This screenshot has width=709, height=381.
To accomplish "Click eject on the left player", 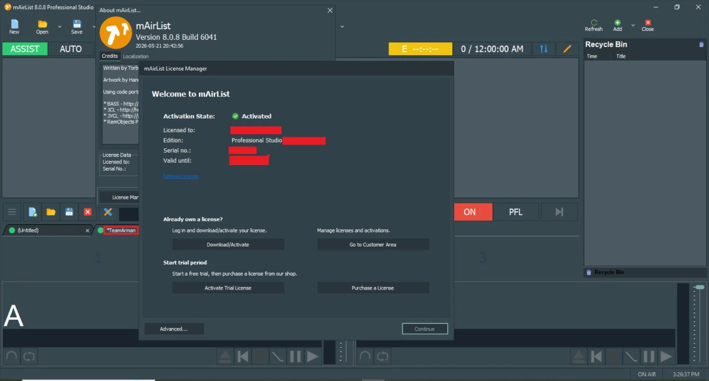I will (x=225, y=357).
